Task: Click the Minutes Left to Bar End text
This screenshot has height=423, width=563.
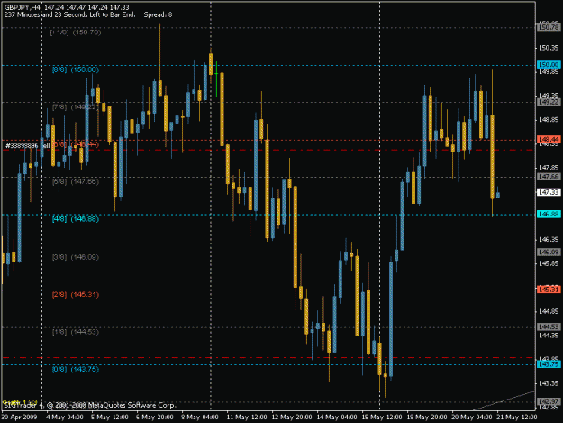Action: pos(70,14)
